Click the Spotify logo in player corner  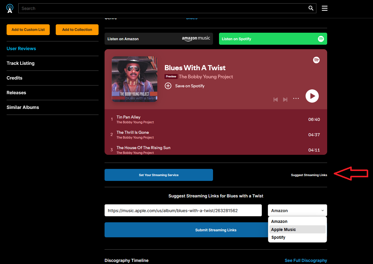[x=316, y=60]
